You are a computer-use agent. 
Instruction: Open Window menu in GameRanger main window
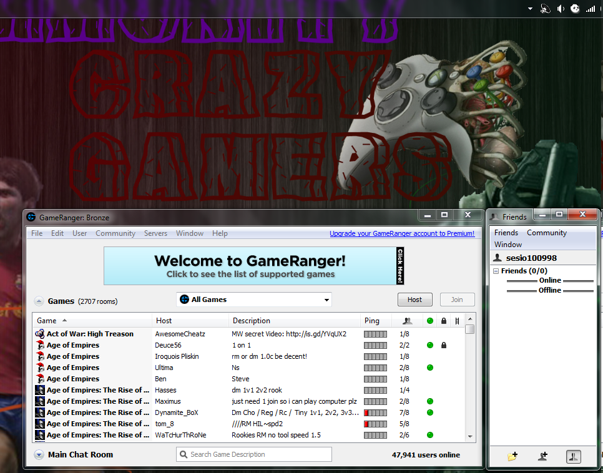[190, 233]
